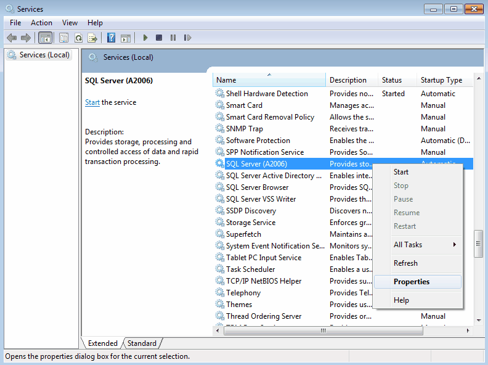Click the Start the service link
Image resolution: width=488 pixels, height=365 pixels.
92,102
